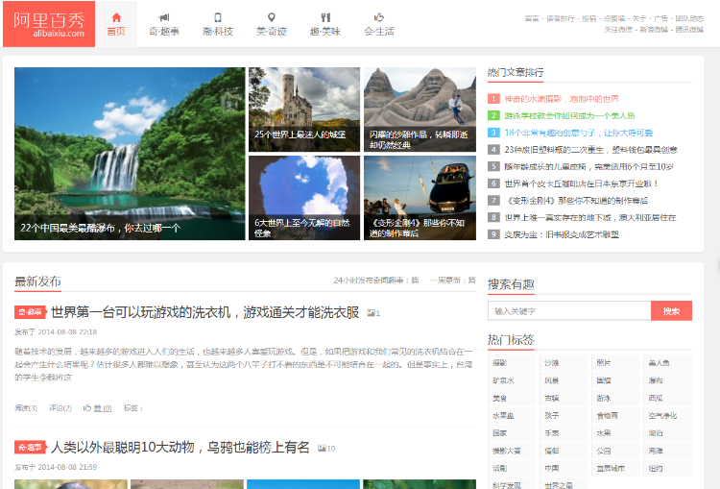This screenshot has width=720, height=489.
Task: Click the red category badge beside the washing machine title
Action: click(31, 312)
